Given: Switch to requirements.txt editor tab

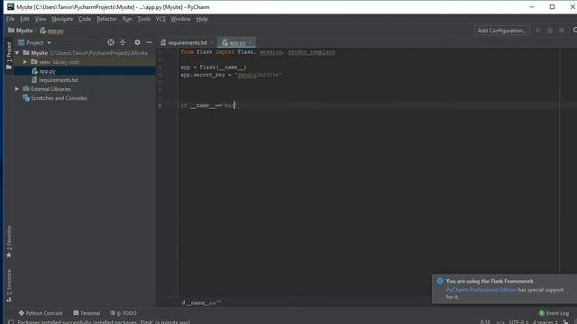Looking at the screenshot, I should pyautogui.click(x=187, y=43).
